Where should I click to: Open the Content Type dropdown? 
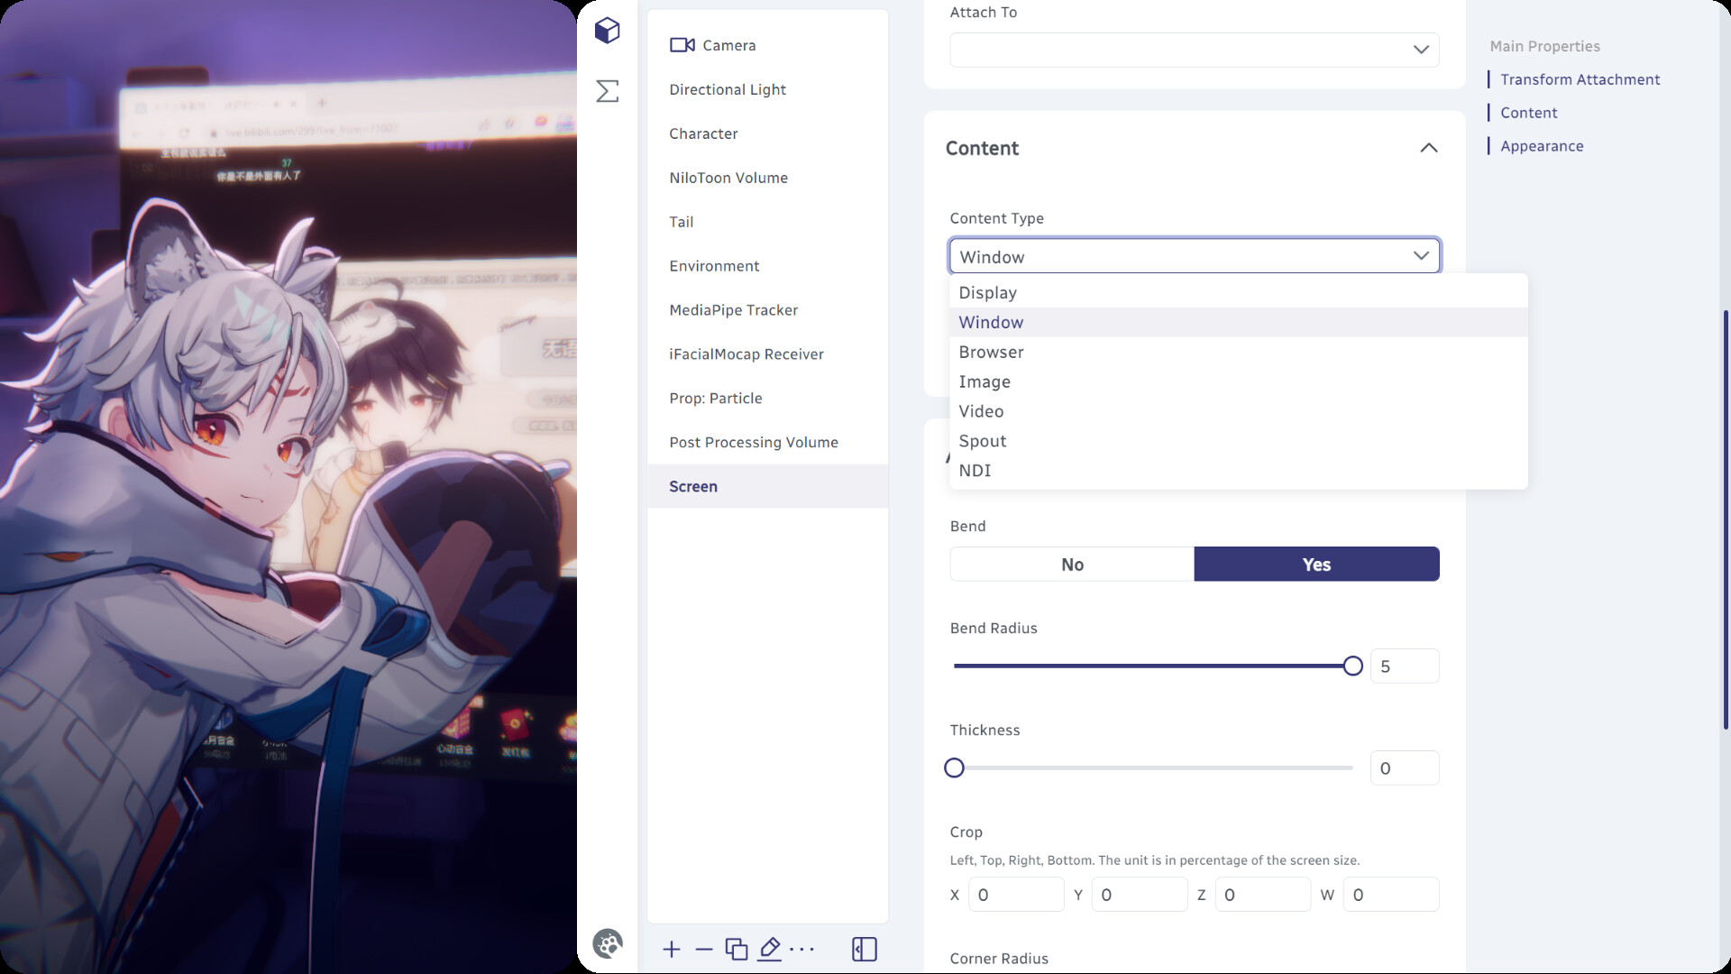(1194, 256)
